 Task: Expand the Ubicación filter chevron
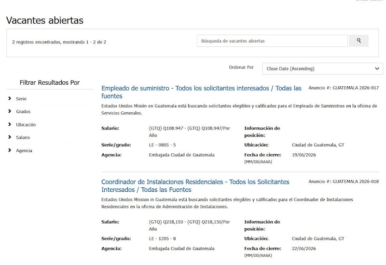tap(10, 124)
